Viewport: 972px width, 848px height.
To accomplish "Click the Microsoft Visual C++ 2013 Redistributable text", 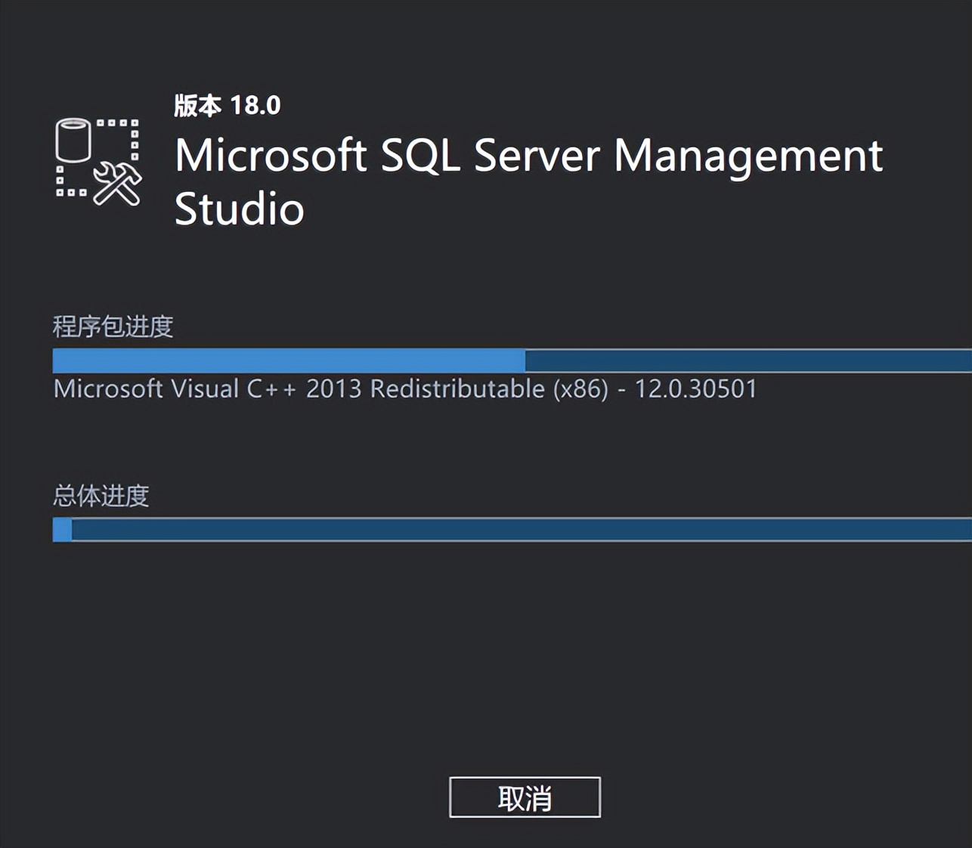I will tap(404, 389).
